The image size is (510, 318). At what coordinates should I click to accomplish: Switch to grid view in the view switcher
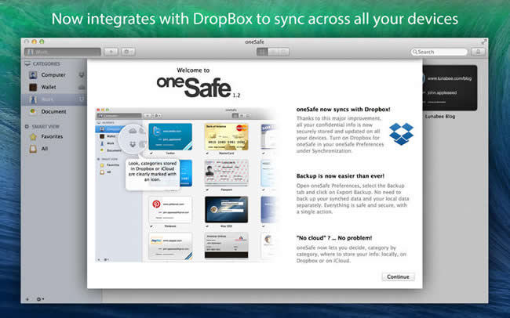pyautogui.click(x=262, y=52)
